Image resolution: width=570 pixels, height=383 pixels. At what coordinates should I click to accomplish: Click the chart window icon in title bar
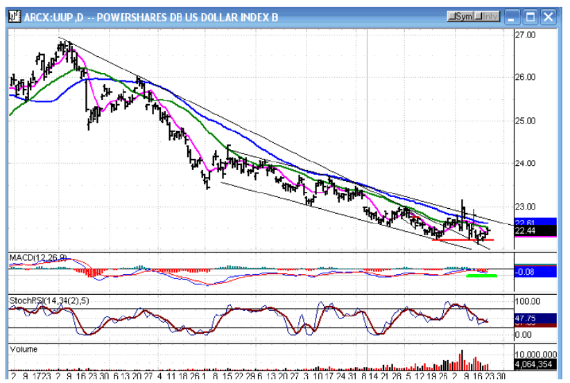click(14, 17)
